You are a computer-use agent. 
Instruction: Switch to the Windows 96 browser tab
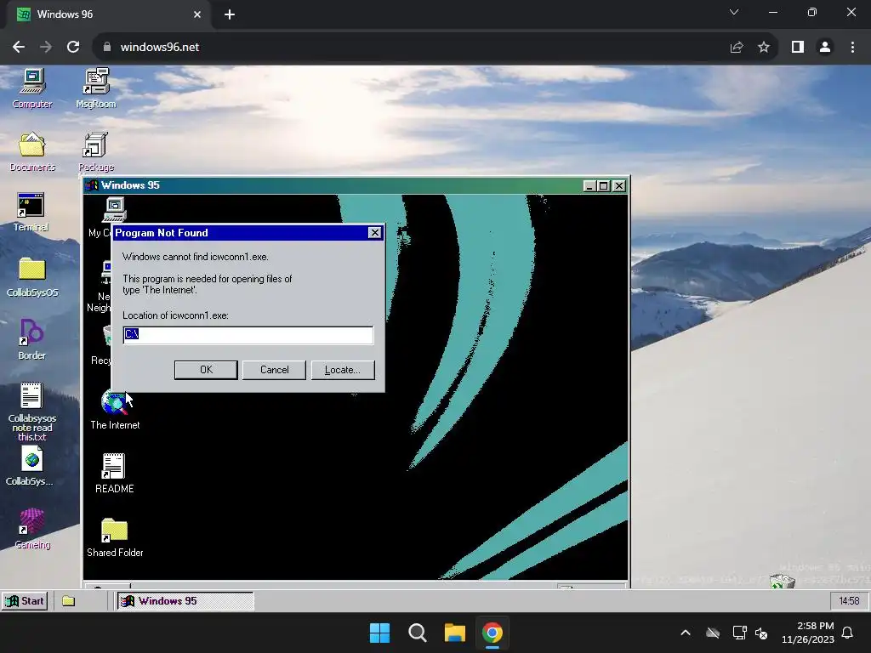pos(110,14)
